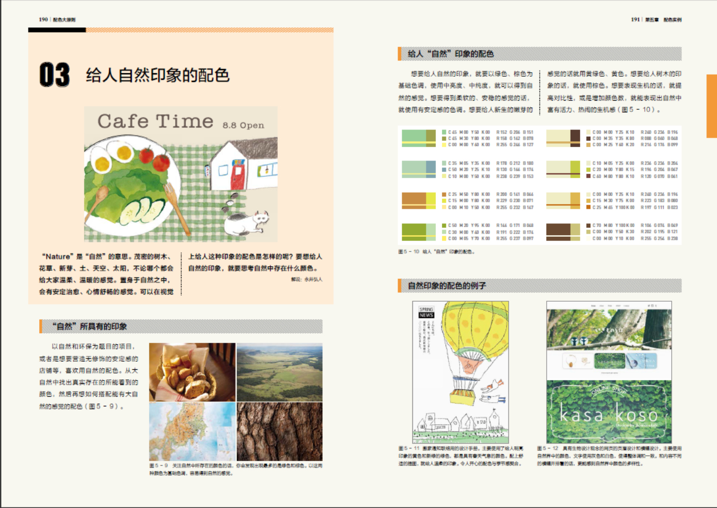Click the Cafe Time illustration
The width and height of the screenshot is (717, 508).
pyautogui.click(x=181, y=174)
